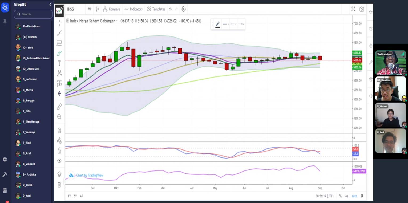Enable auto scale on the chart
Screen dimensions: 408x203
tap(354, 196)
